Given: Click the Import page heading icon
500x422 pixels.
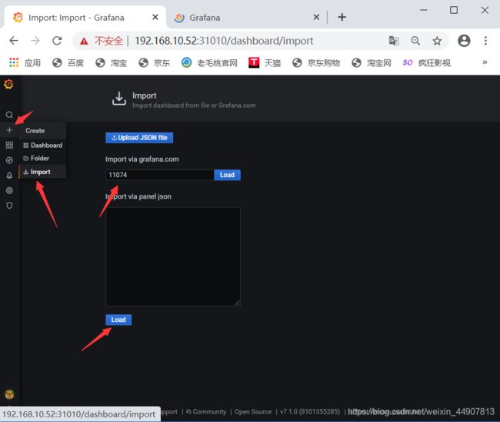Looking at the screenshot, I should 119,99.
